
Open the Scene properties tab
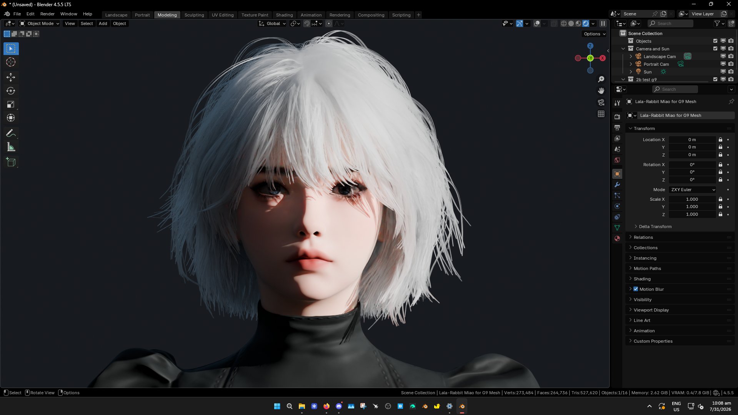(617, 149)
